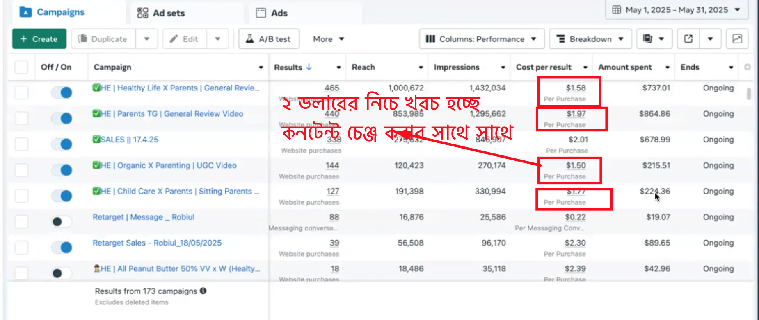
Task: Open the Retarget Sales Robiul campaign link
Action: coord(157,243)
